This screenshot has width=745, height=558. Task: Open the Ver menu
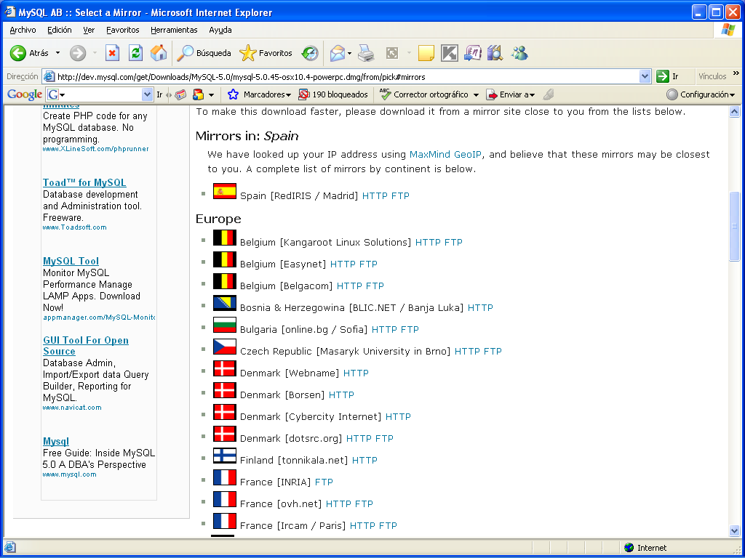coord(89,30)
